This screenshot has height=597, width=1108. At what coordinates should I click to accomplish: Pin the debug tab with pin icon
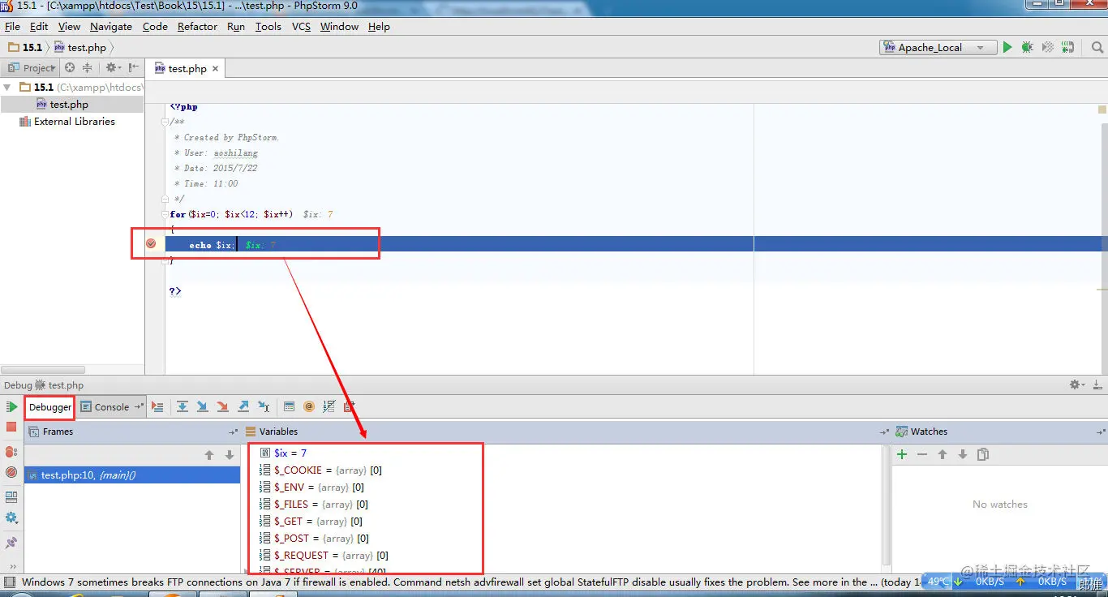(11, 543)
